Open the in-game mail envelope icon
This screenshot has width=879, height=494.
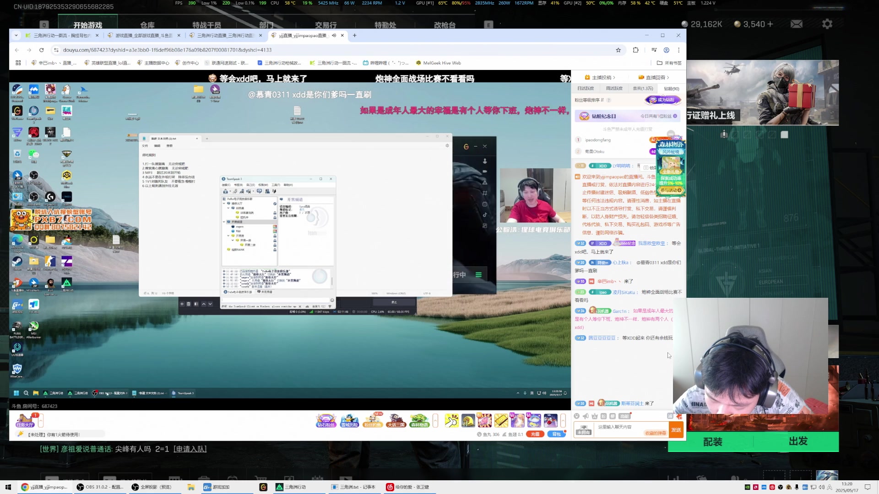coord(797,24)
